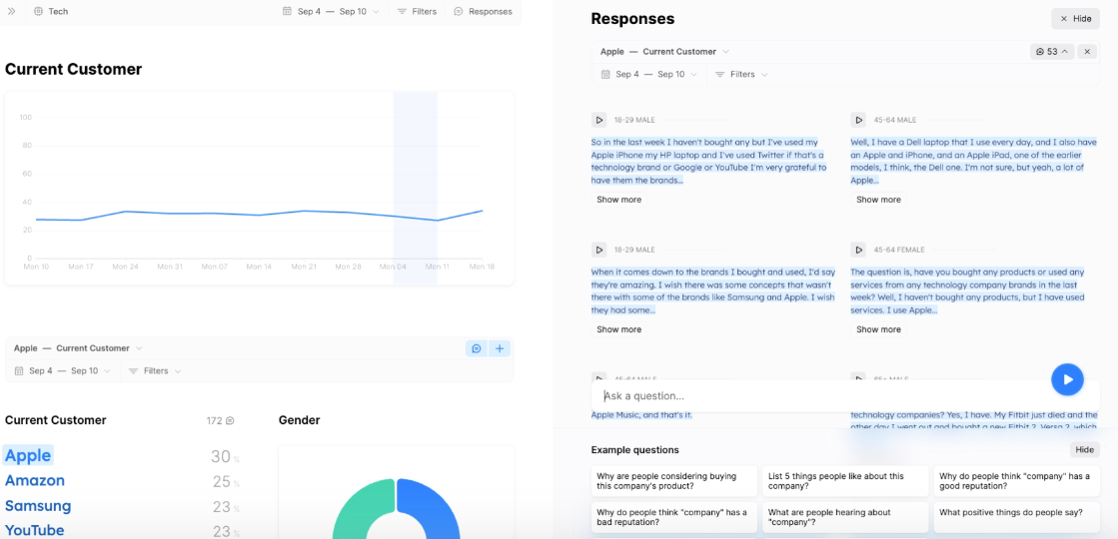Play the first 18-29 Male response audio
This screenshot has height=539, width=1118.
click(x=599, y=120)
